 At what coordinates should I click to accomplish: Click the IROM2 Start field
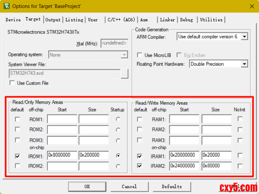[x=62, y=166]
